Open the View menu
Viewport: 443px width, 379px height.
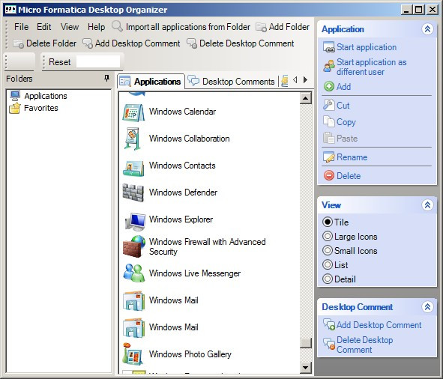pyautogui.click(x=70, y=27)
